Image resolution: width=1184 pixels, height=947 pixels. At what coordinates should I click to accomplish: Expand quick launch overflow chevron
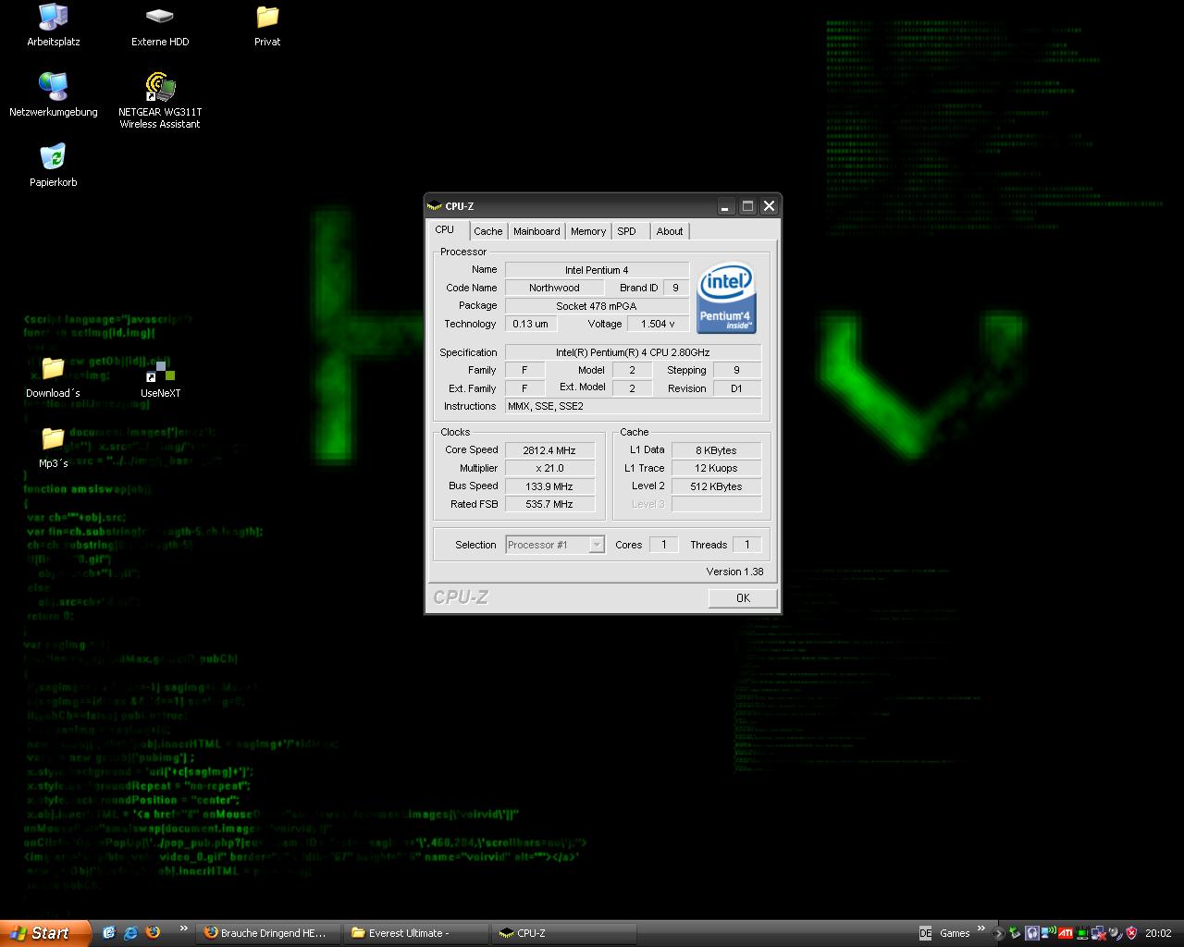click(x=183, y=929)
